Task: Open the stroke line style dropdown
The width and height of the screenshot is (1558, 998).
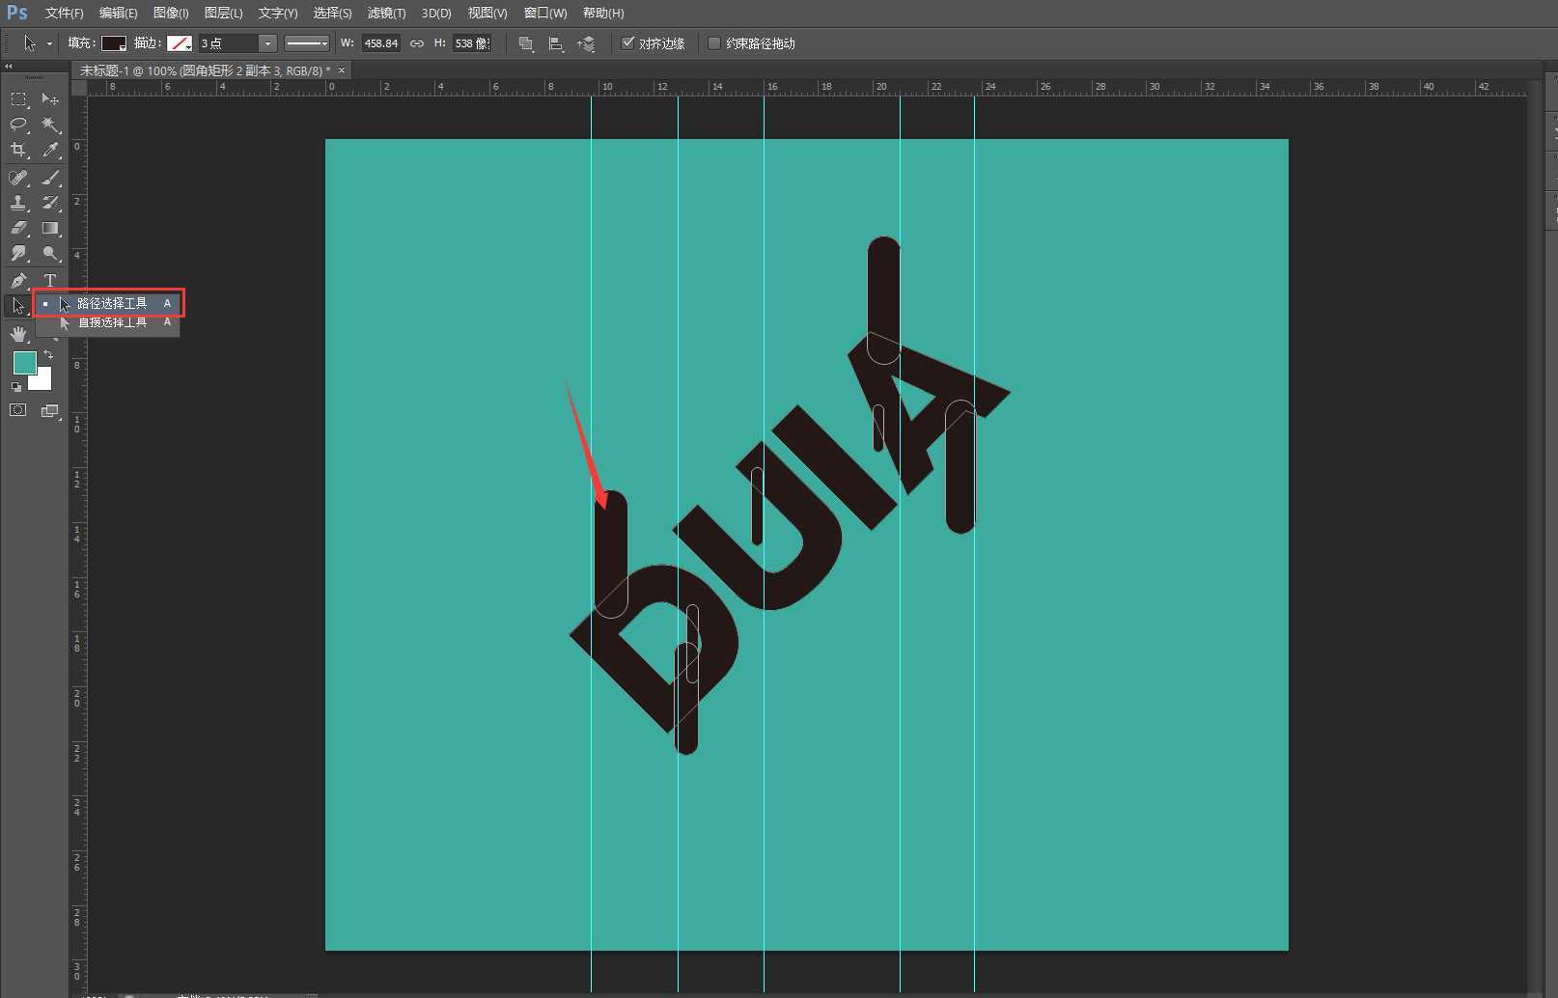Action: (x=307, y=43)
